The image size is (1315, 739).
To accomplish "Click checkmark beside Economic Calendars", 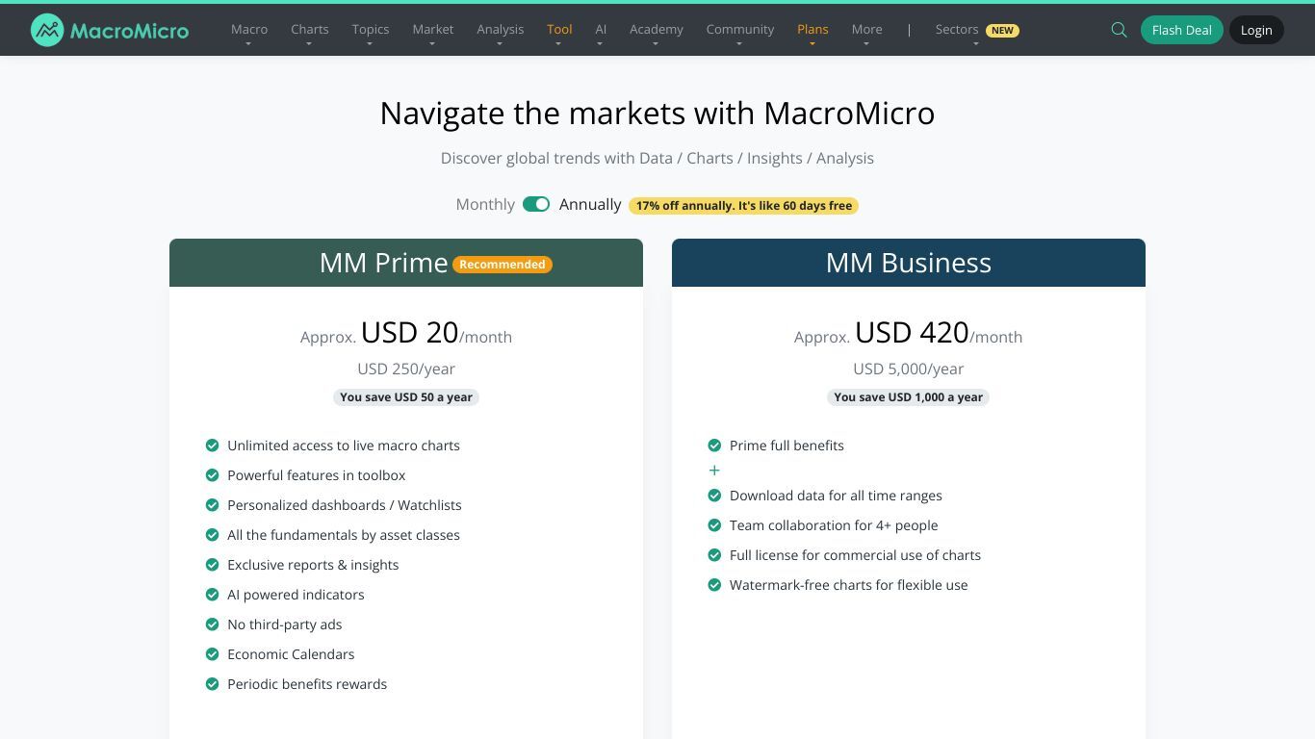I will coord(212,654).
